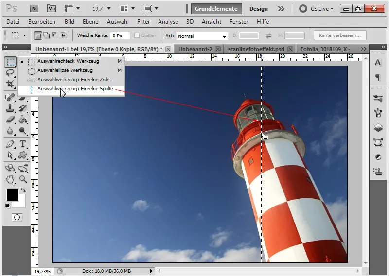Set selection mode to New Selection
Screen dimensions: 389x276
click(38, 35)
